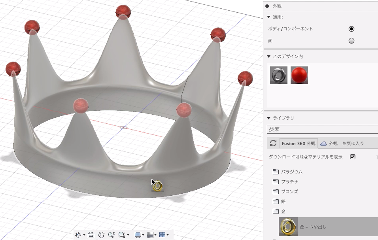Select the 金 – つや出し material thumbnail
This screenshot has width=378, height=240.
[x=288, y=227]
